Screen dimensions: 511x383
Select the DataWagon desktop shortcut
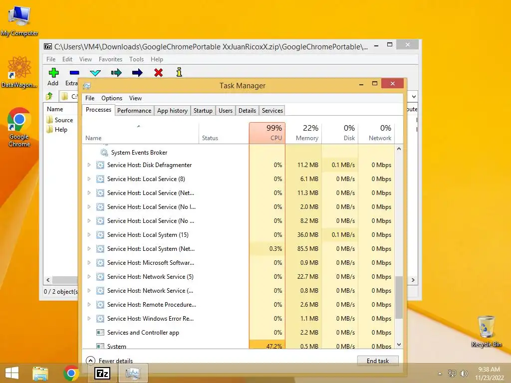click(19, 72)
